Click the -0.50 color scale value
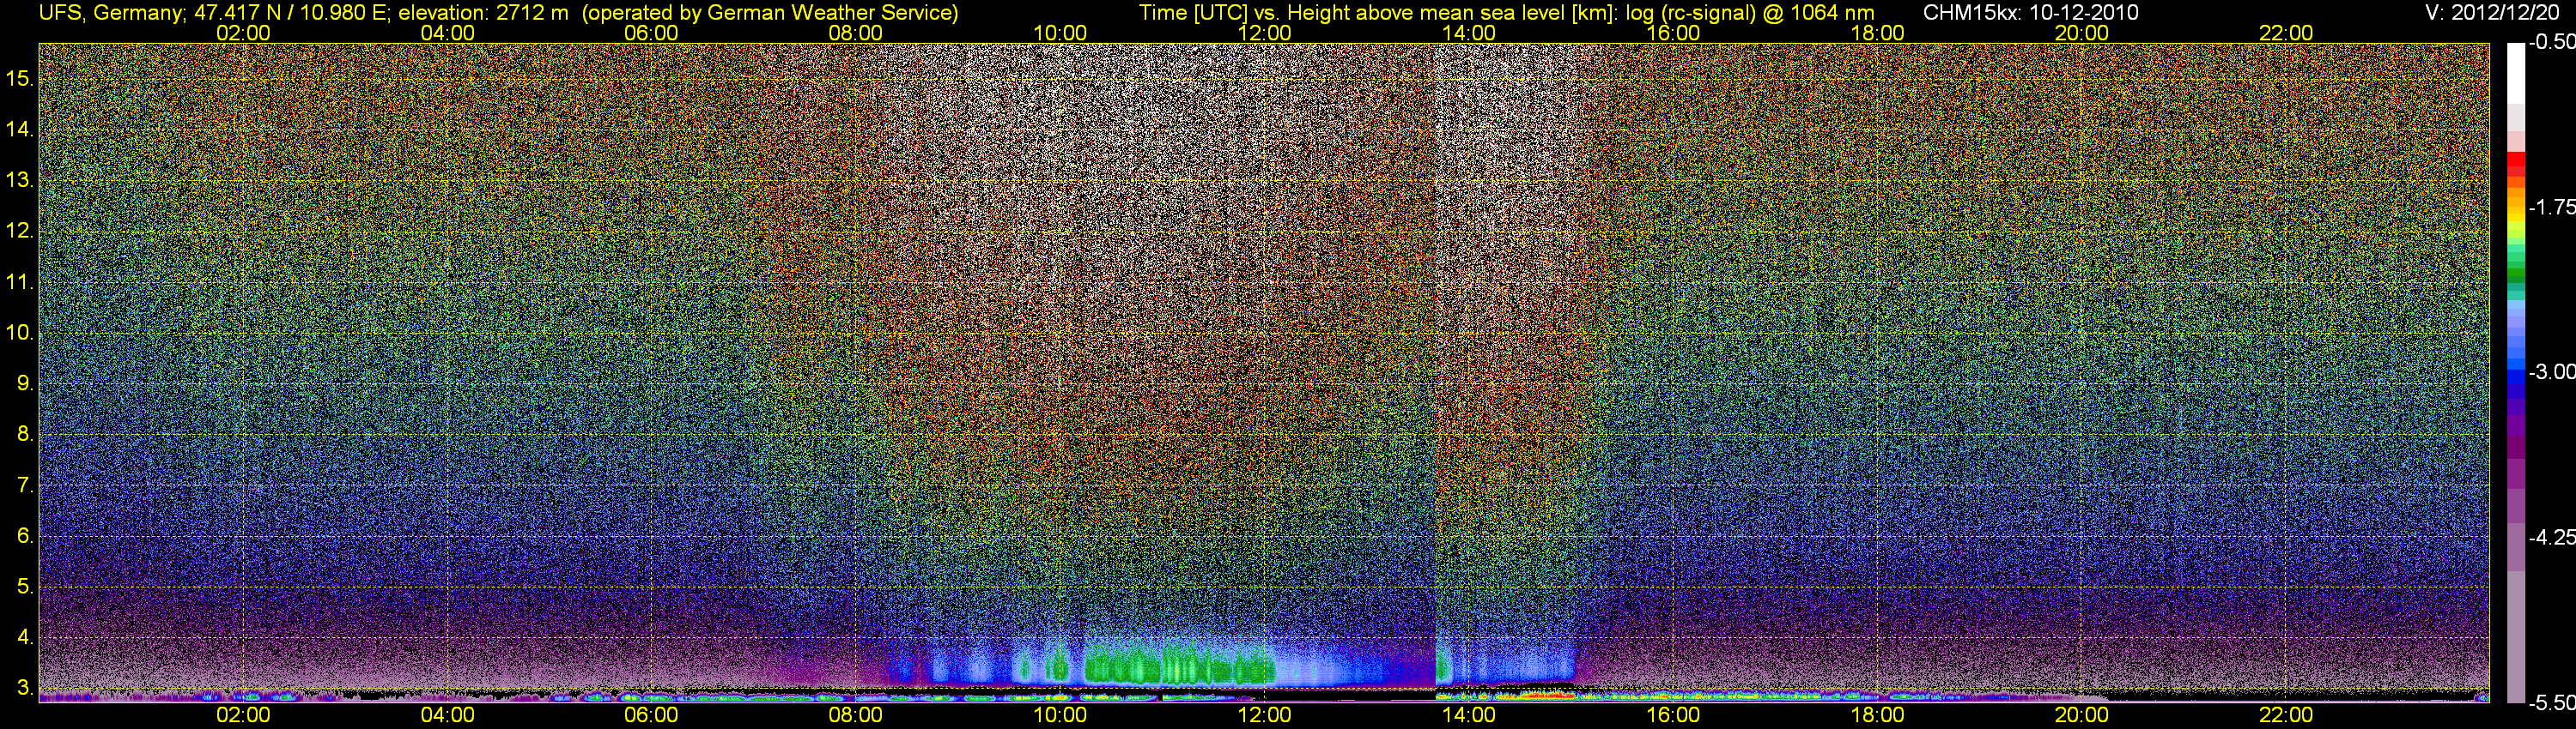 click(x=2552, y=42)
